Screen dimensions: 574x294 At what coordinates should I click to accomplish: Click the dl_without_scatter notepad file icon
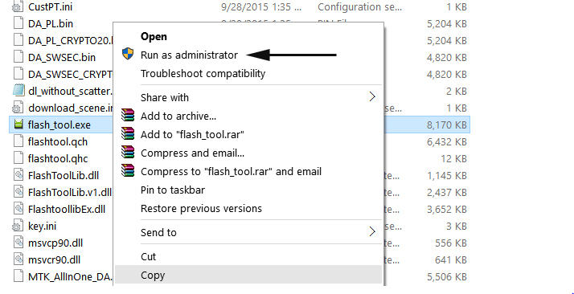(x=18, y=91)
